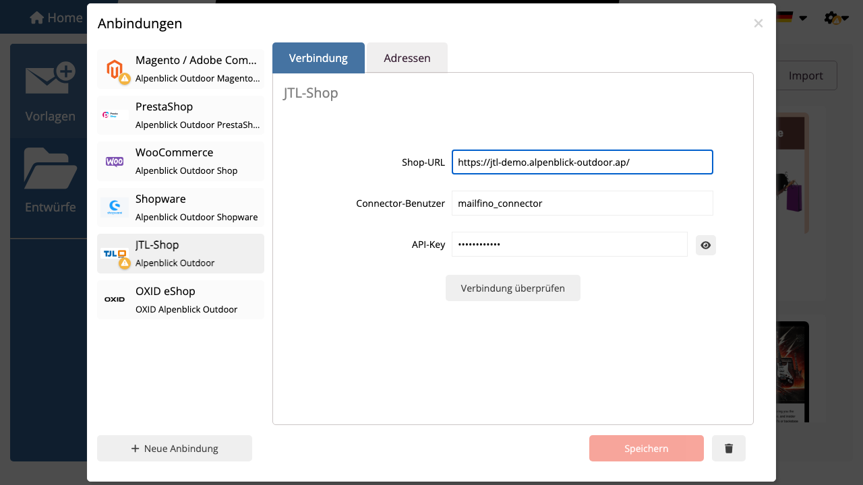Click the WooCommerce logo icon
863x485 pixels.
click(115, 162)
